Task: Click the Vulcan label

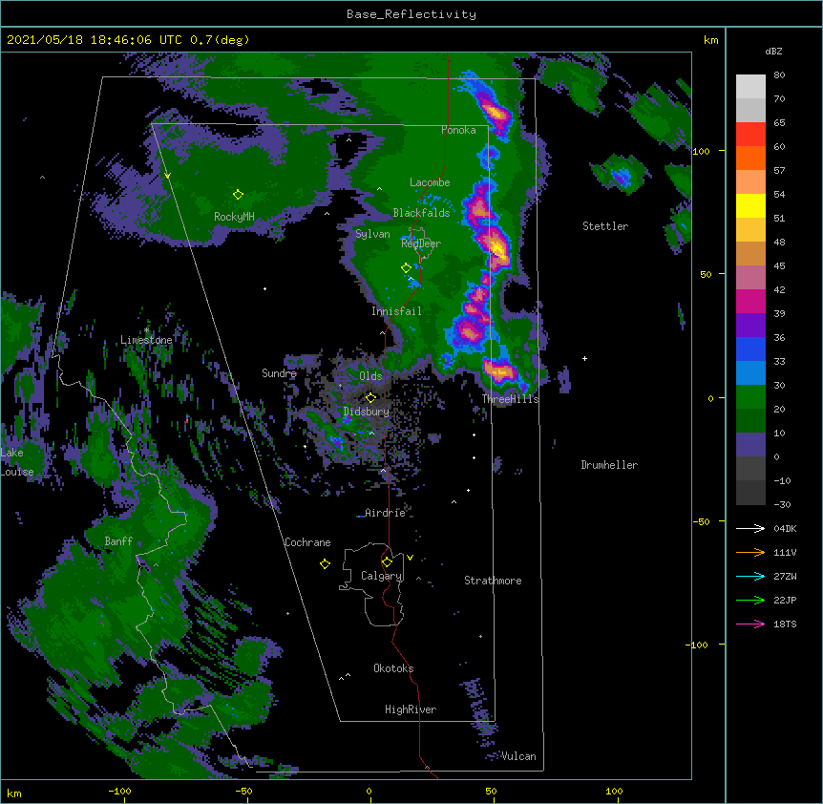Action: pyautogui.click(x=518, y=756)
